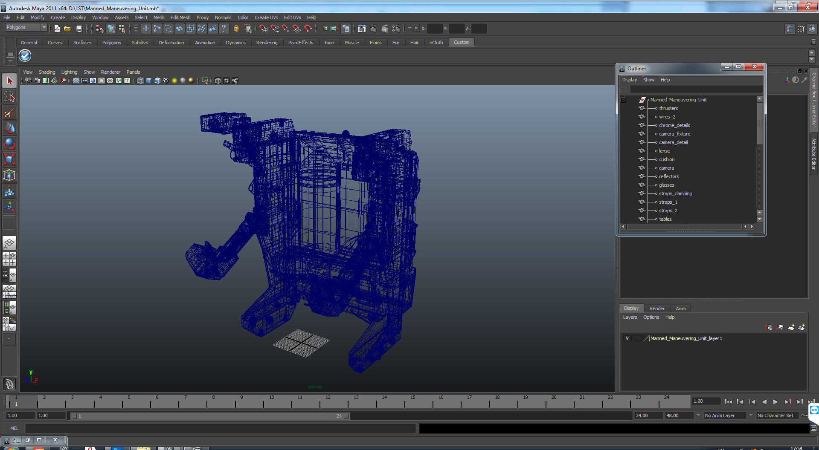Enable snap to grids magnet

click(263, 29)
